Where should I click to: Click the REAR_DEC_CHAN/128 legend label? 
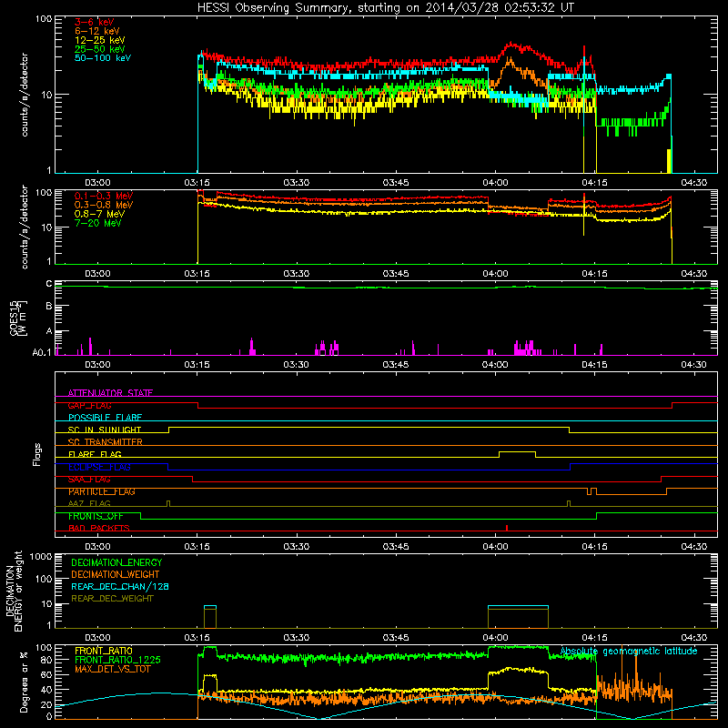click(x=120, y=586)
